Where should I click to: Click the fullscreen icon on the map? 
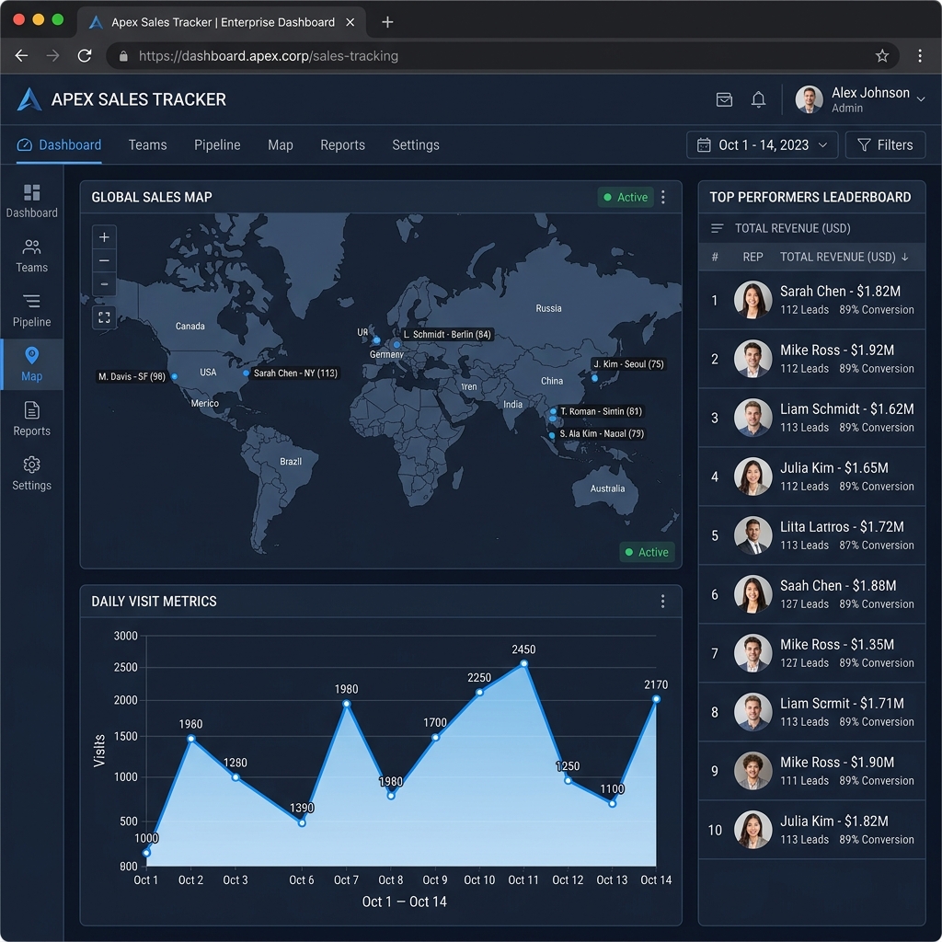coord(104,319)
